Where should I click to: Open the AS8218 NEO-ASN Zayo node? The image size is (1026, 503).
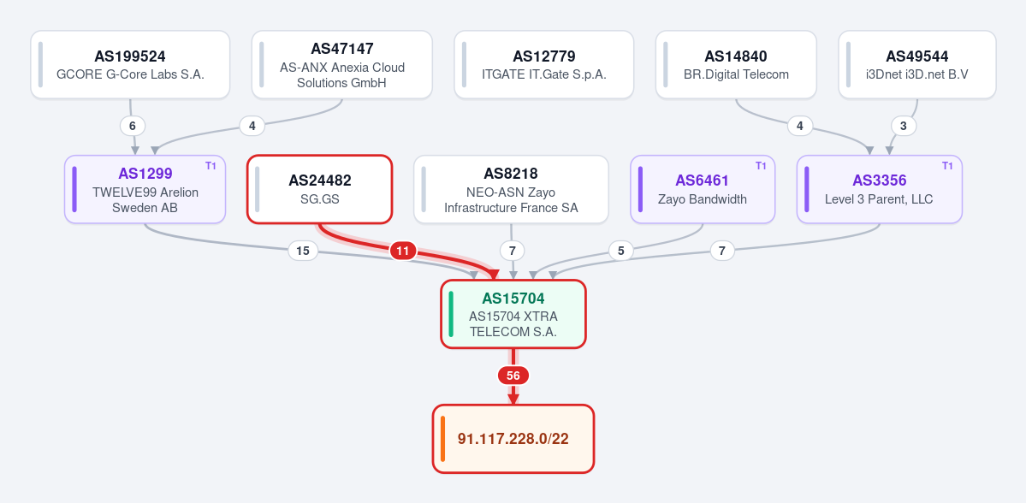coord(511,189)
